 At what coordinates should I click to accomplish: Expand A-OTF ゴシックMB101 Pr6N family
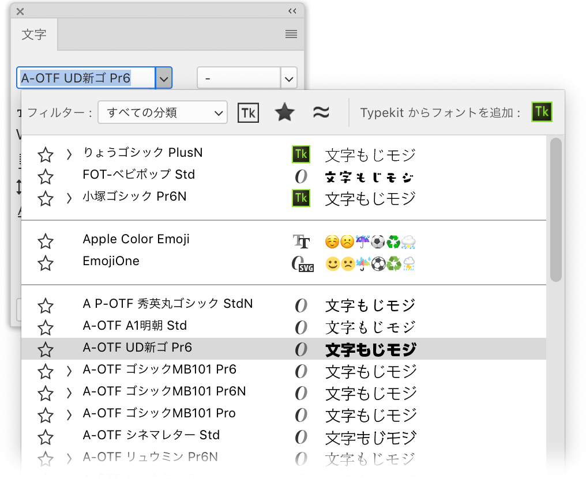pos(69,394)
